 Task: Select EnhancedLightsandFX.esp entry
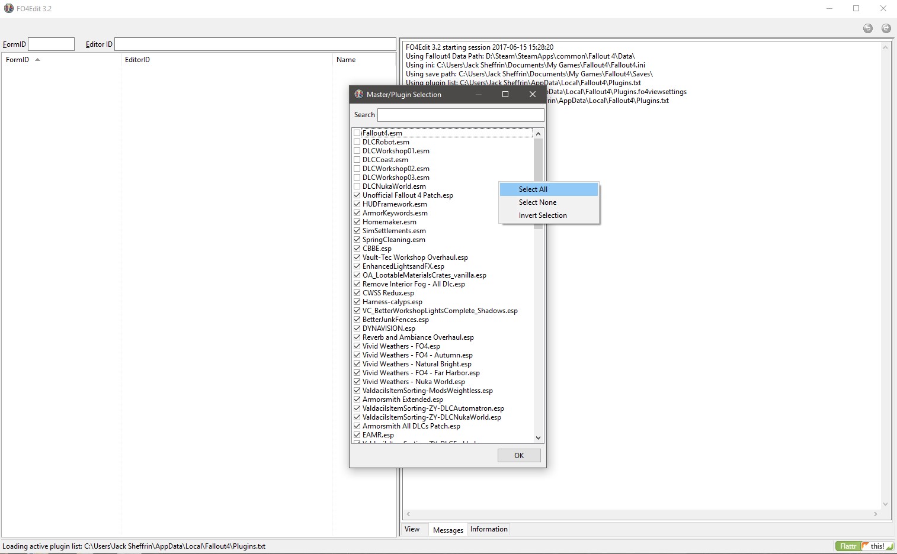coord(403,266)
